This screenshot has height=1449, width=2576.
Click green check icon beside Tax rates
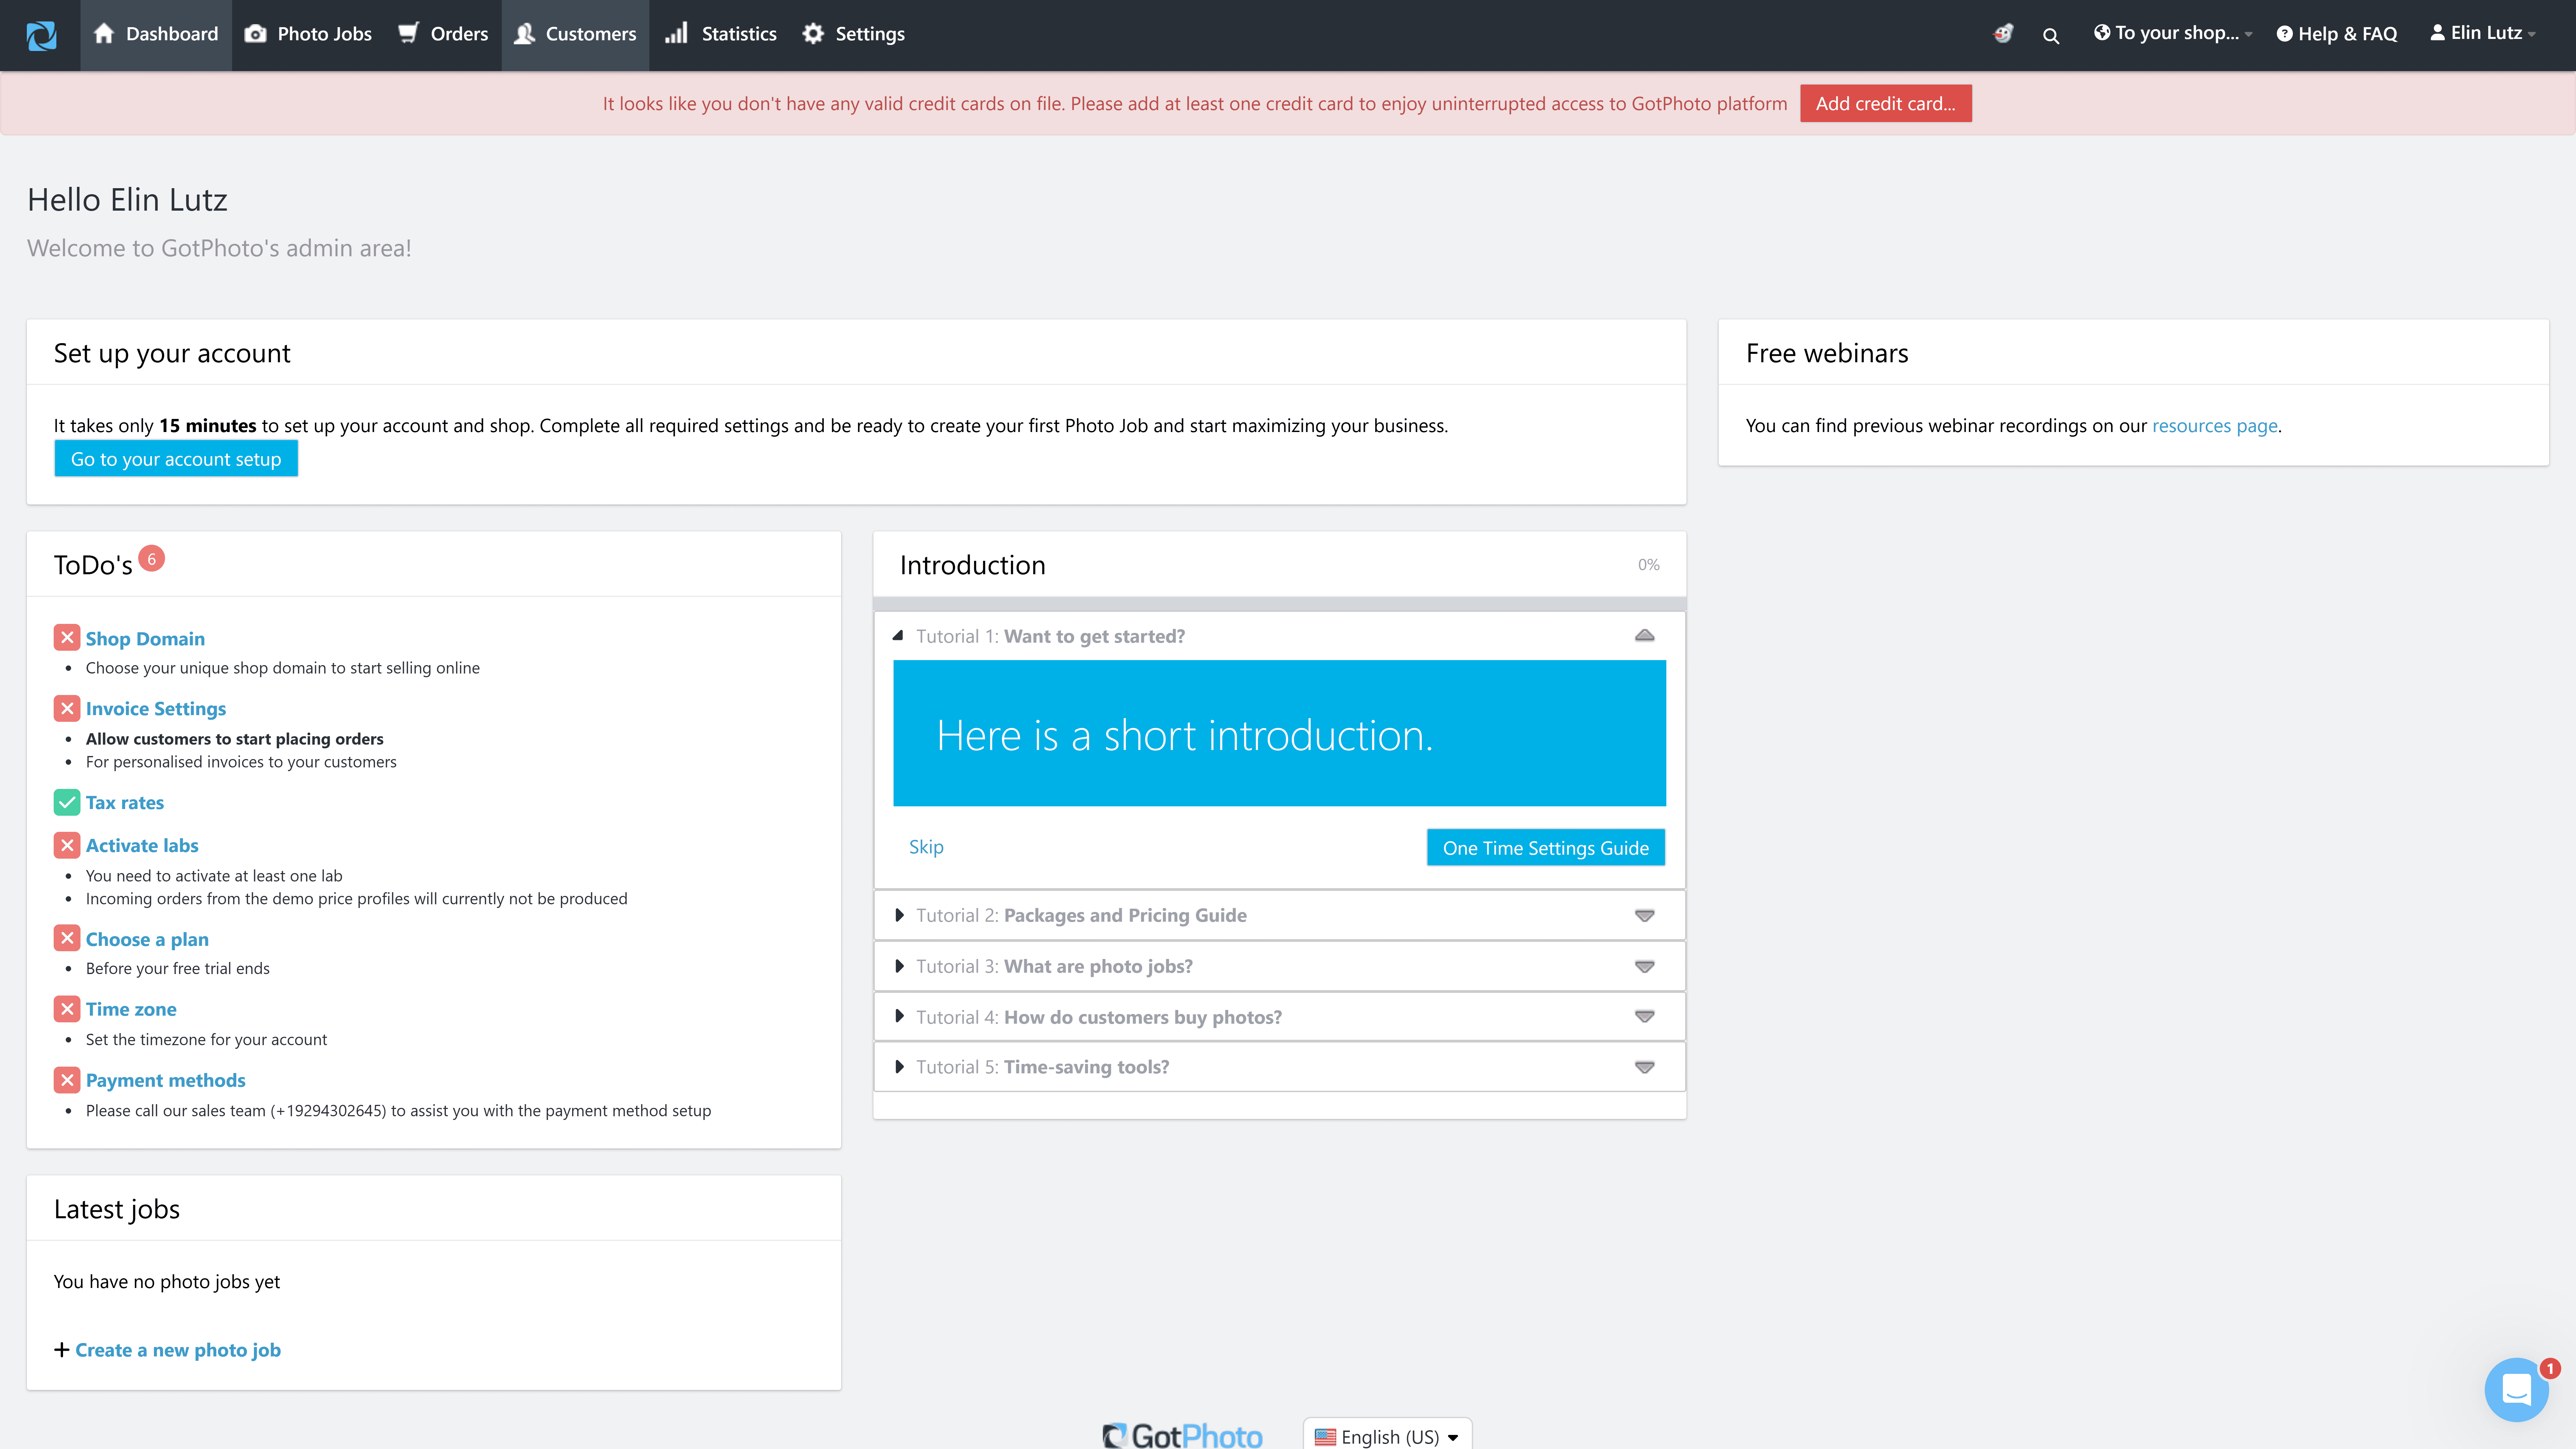67,802
